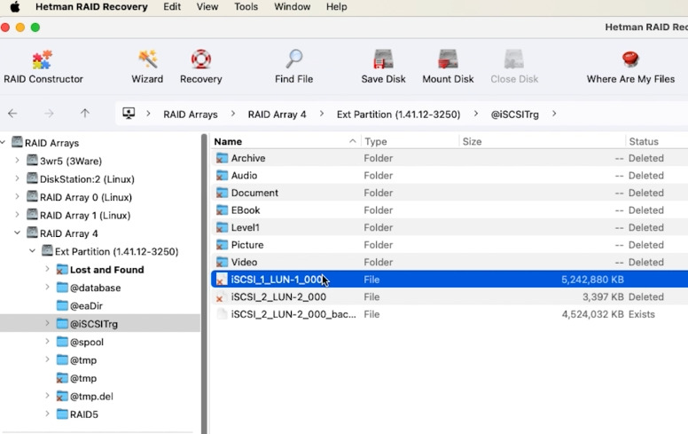The image size is (688, 434).
Task: Expand RAID Array 1 (Linux) node
Action: point(17,215)
